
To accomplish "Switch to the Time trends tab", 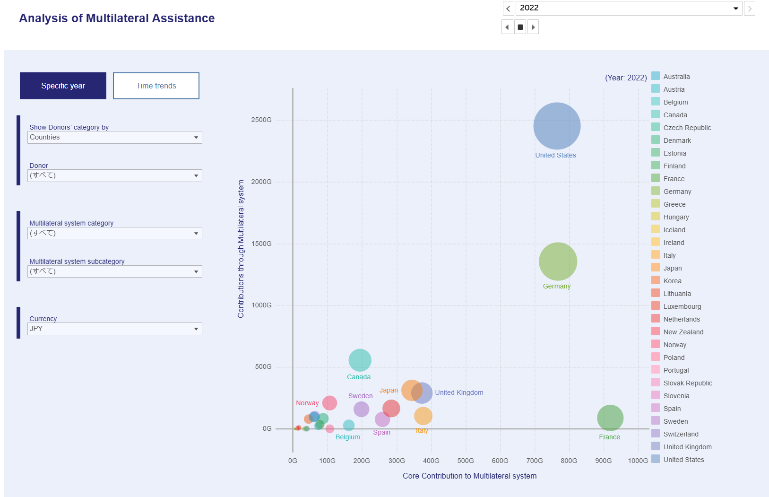I will coord(156,86).
